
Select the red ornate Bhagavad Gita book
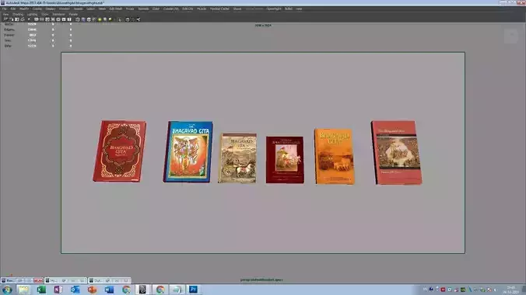coord(119,151)
